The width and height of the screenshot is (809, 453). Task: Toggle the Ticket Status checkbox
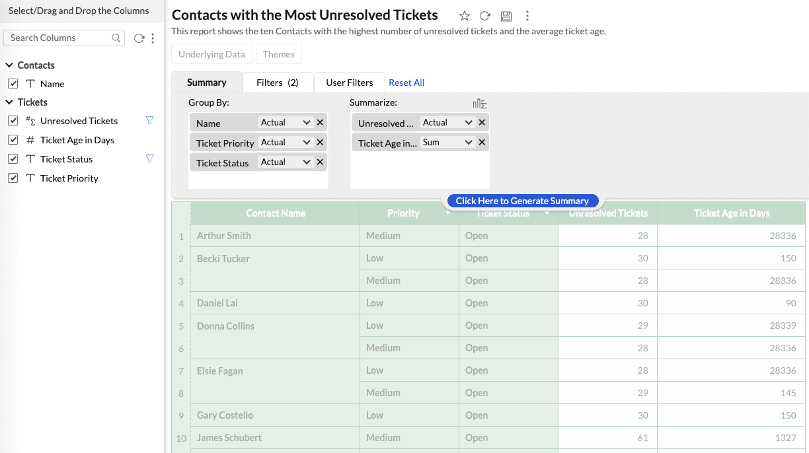click(13, 159)
